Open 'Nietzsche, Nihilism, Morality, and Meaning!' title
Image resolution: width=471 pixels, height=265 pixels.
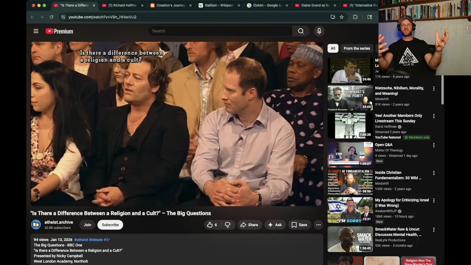[x=399, y=91]
